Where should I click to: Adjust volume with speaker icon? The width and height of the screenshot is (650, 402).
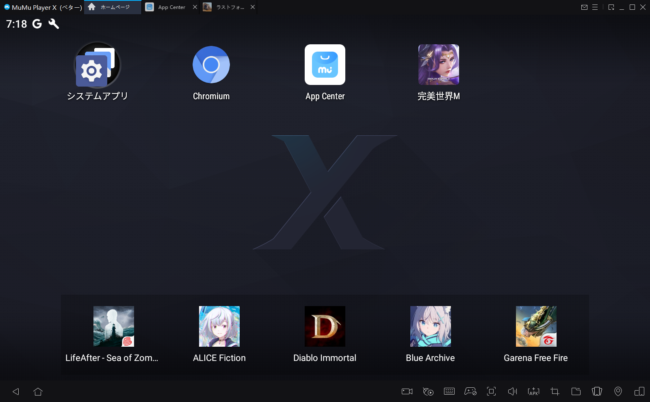pos(513,391)
